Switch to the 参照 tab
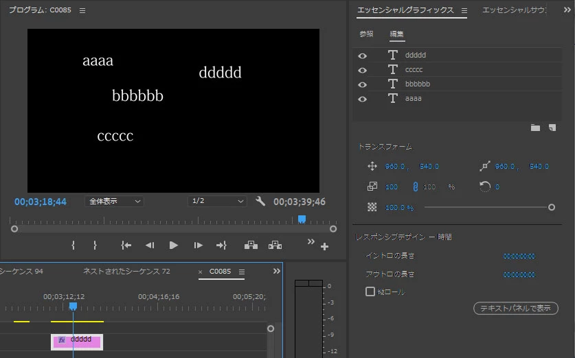This screenshot has width=575, height=358. (366, 34)
